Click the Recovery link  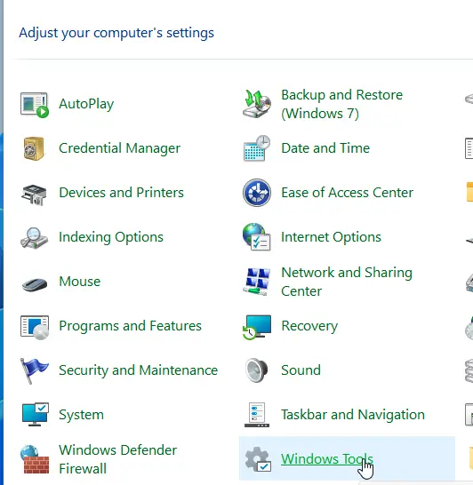[309, 326]
